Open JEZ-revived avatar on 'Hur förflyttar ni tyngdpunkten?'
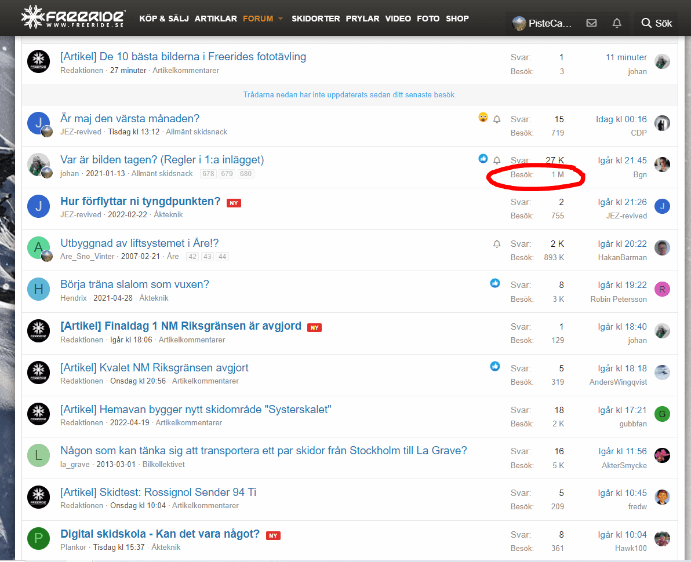691x562 pixels. (38, 207)
